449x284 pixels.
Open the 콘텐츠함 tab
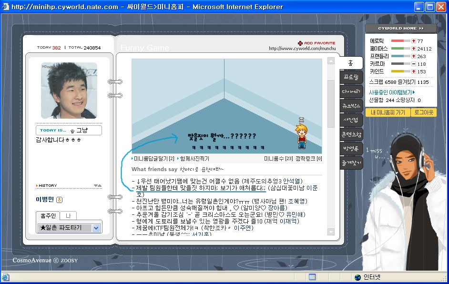(x=351, y=134)
